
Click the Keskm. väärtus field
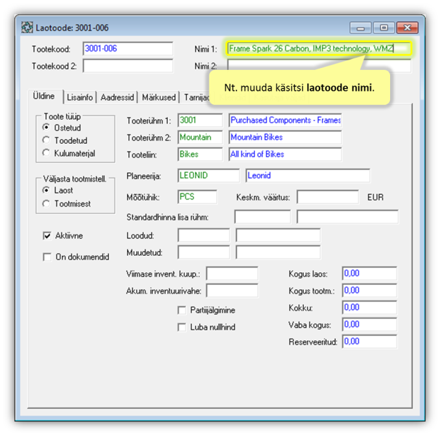[328, 197]
